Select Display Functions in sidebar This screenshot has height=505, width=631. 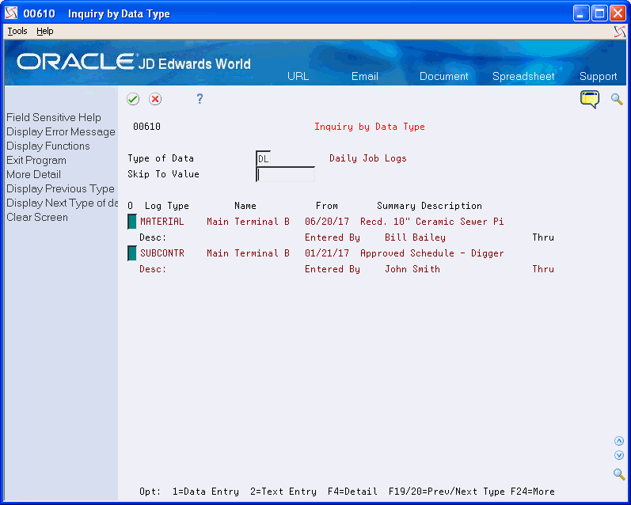pos(48,146)
